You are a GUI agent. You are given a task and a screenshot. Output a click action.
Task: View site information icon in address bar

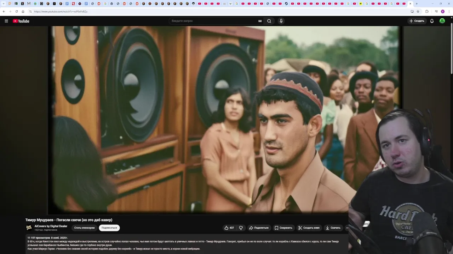coord(30,11)
